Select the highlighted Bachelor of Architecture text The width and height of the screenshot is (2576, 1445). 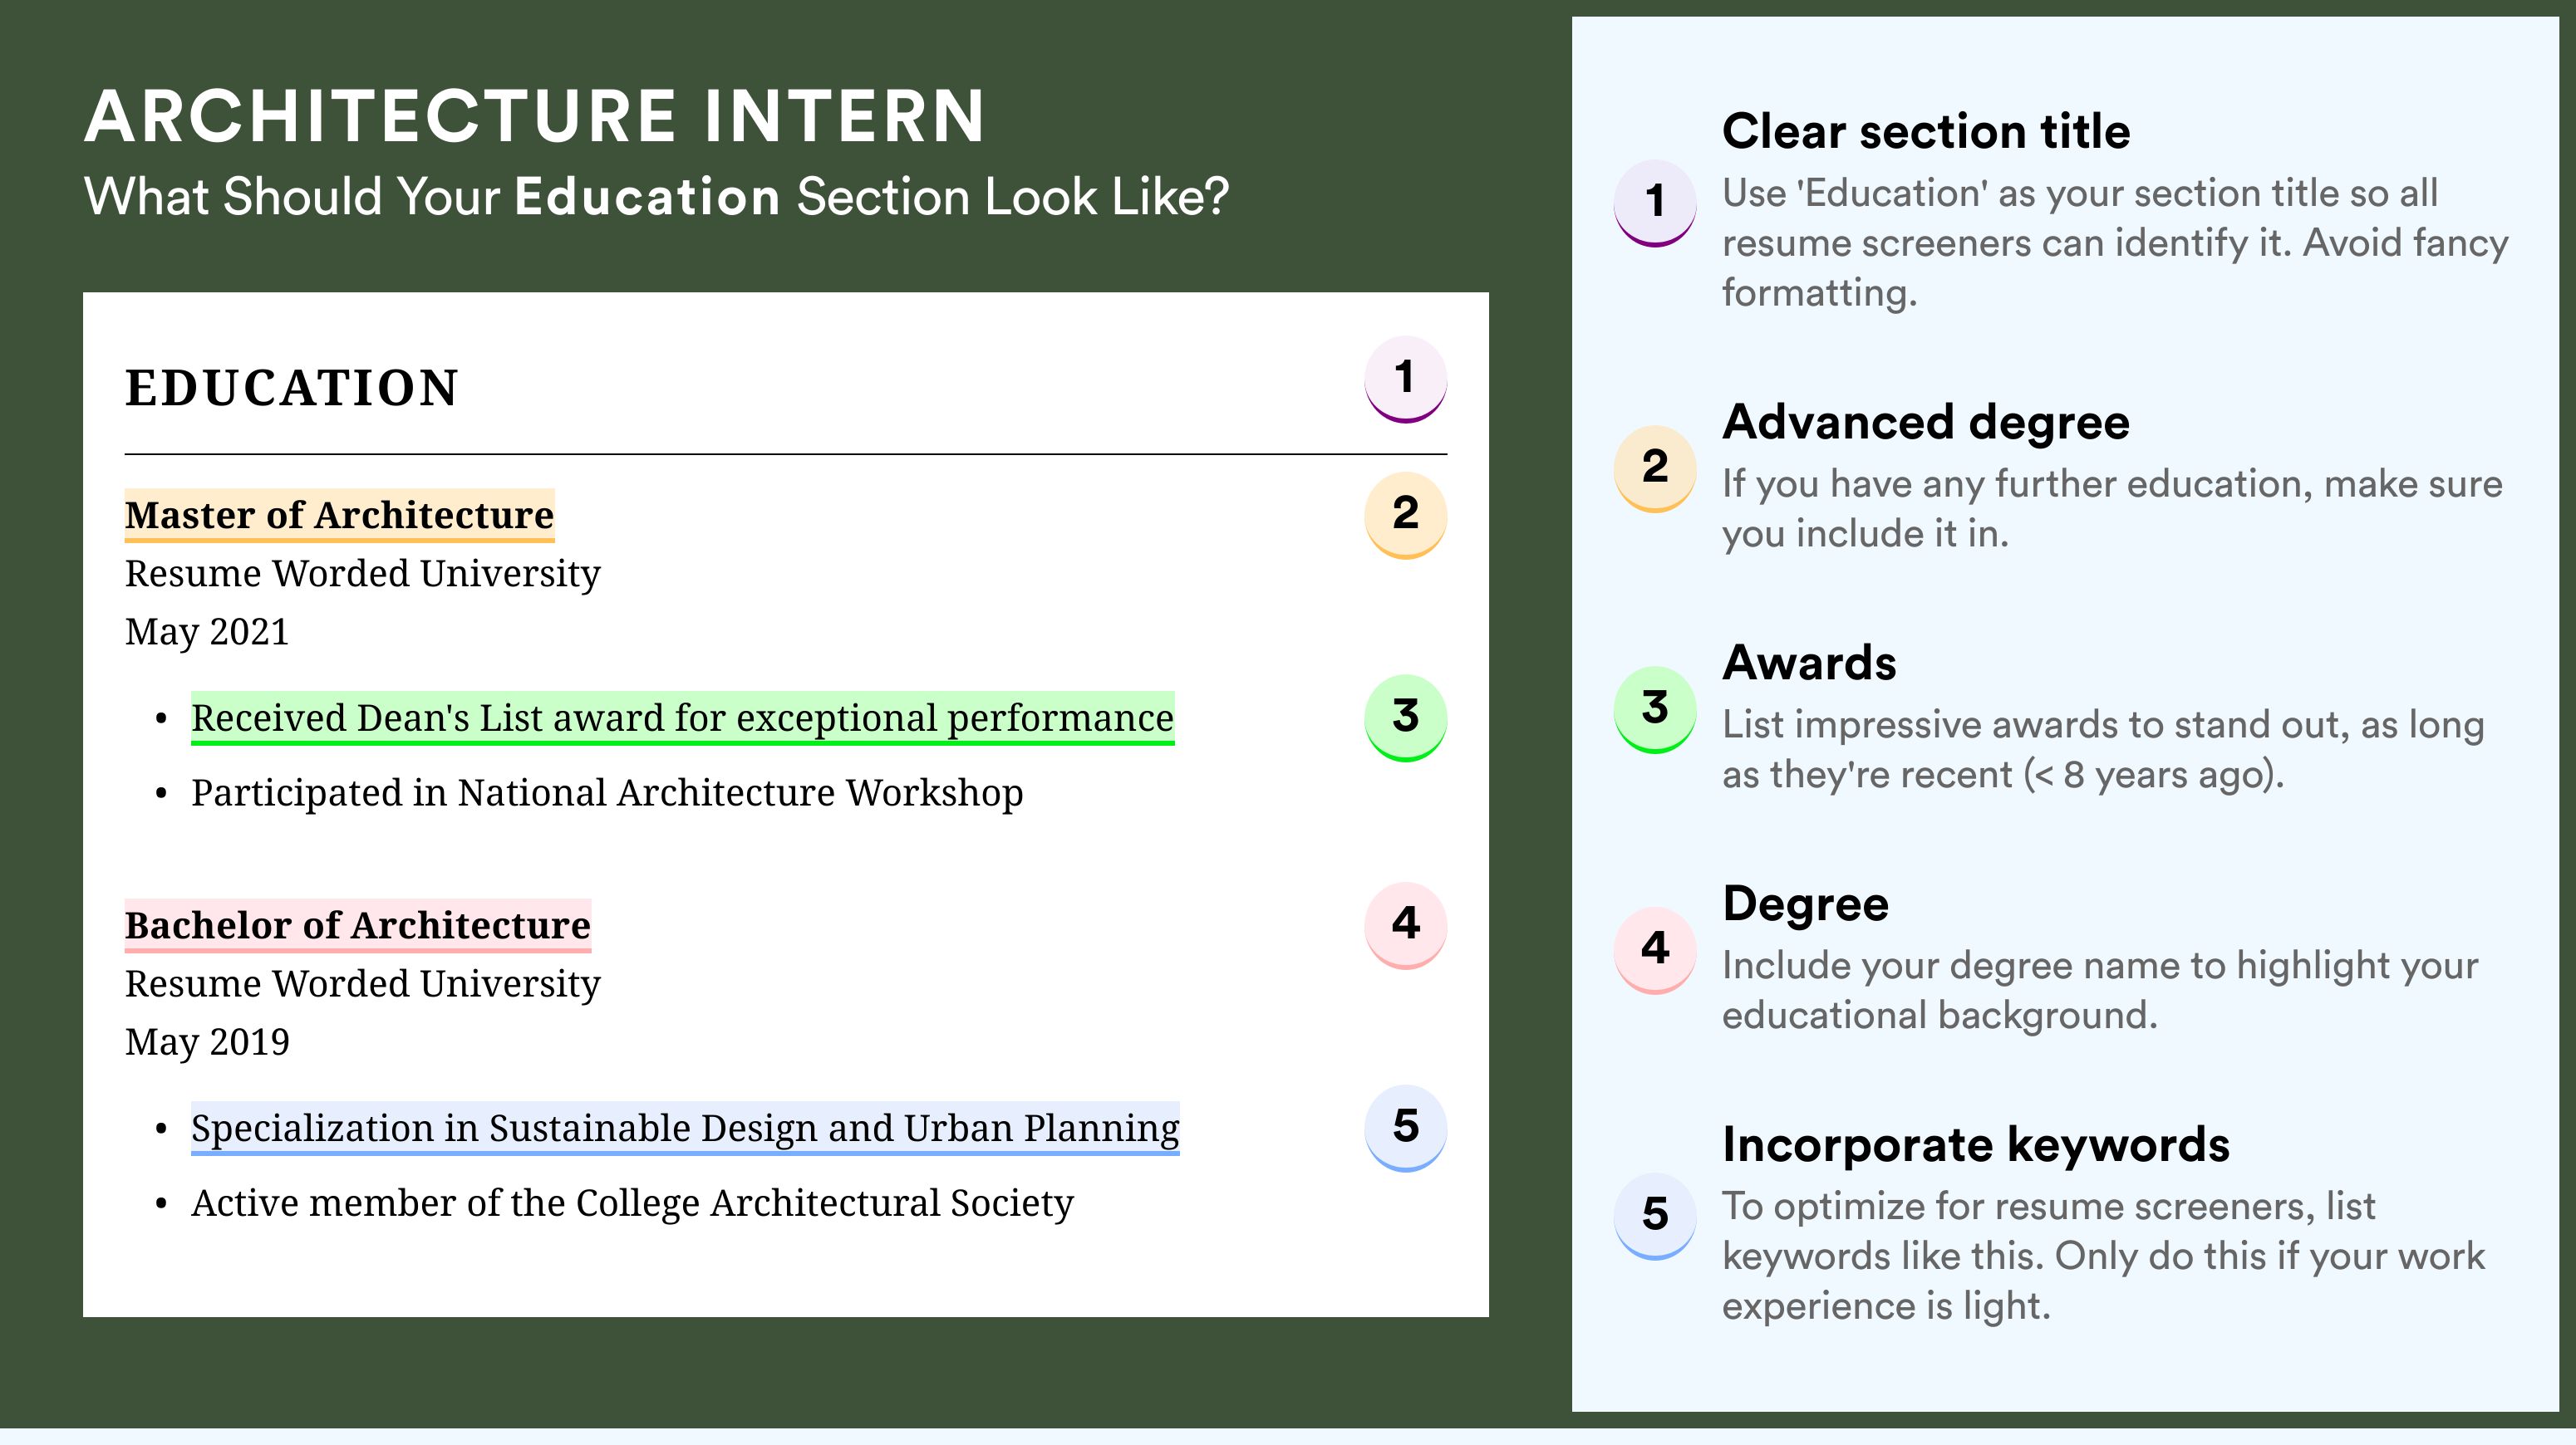pos(357,925)
